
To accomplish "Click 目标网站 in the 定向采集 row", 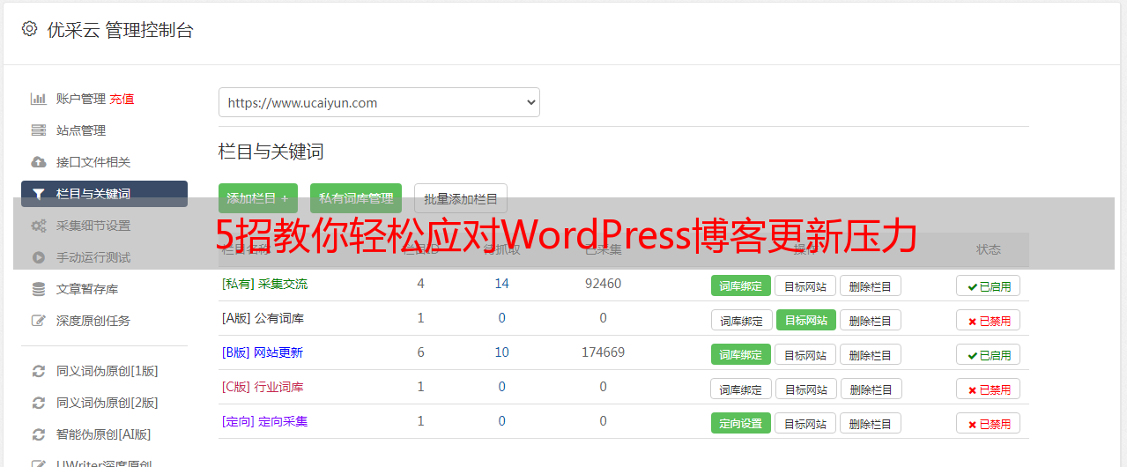I will (805, 423).
